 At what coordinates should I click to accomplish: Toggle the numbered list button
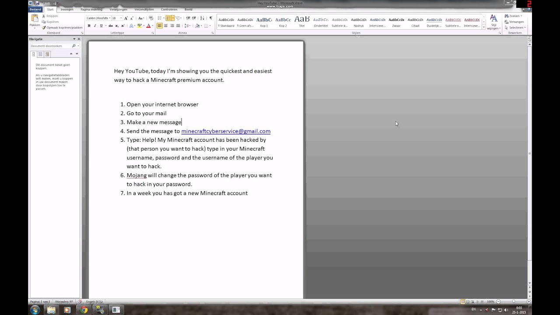pyautogui.click(x=169, y=18)
